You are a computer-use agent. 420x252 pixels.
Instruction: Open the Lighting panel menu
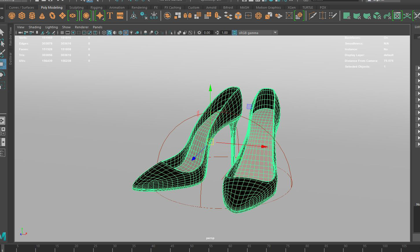click(51, 27)
